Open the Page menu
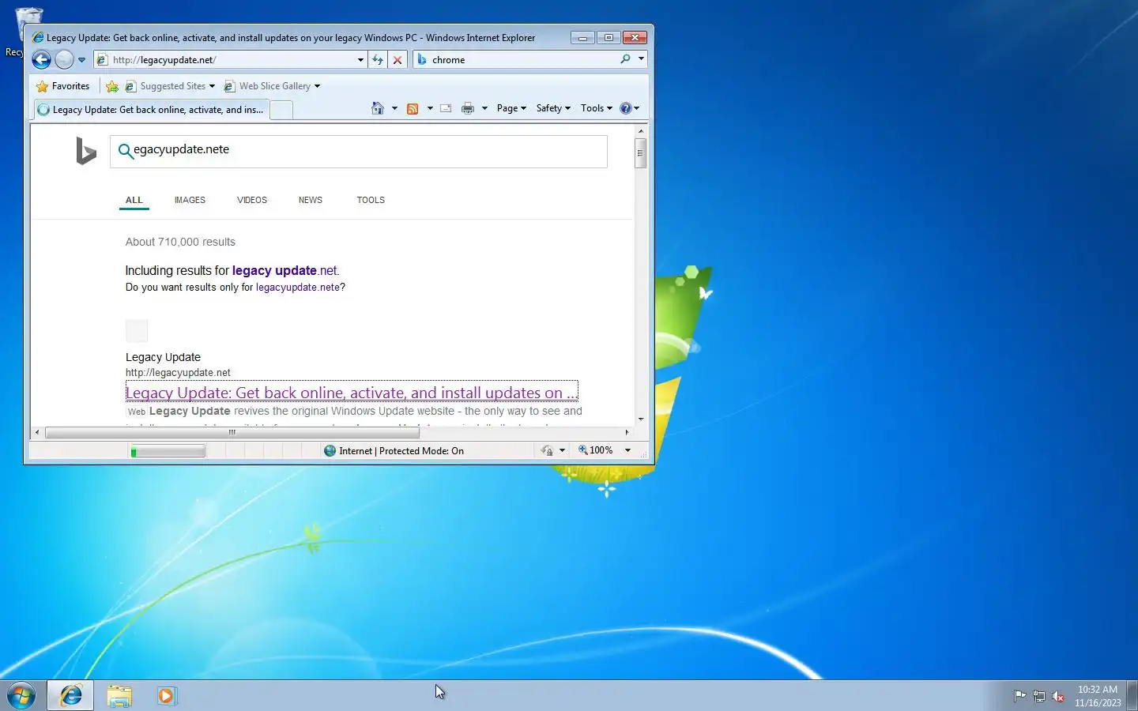This screenshot has height=711, width=1138. [x=511, y=108]
